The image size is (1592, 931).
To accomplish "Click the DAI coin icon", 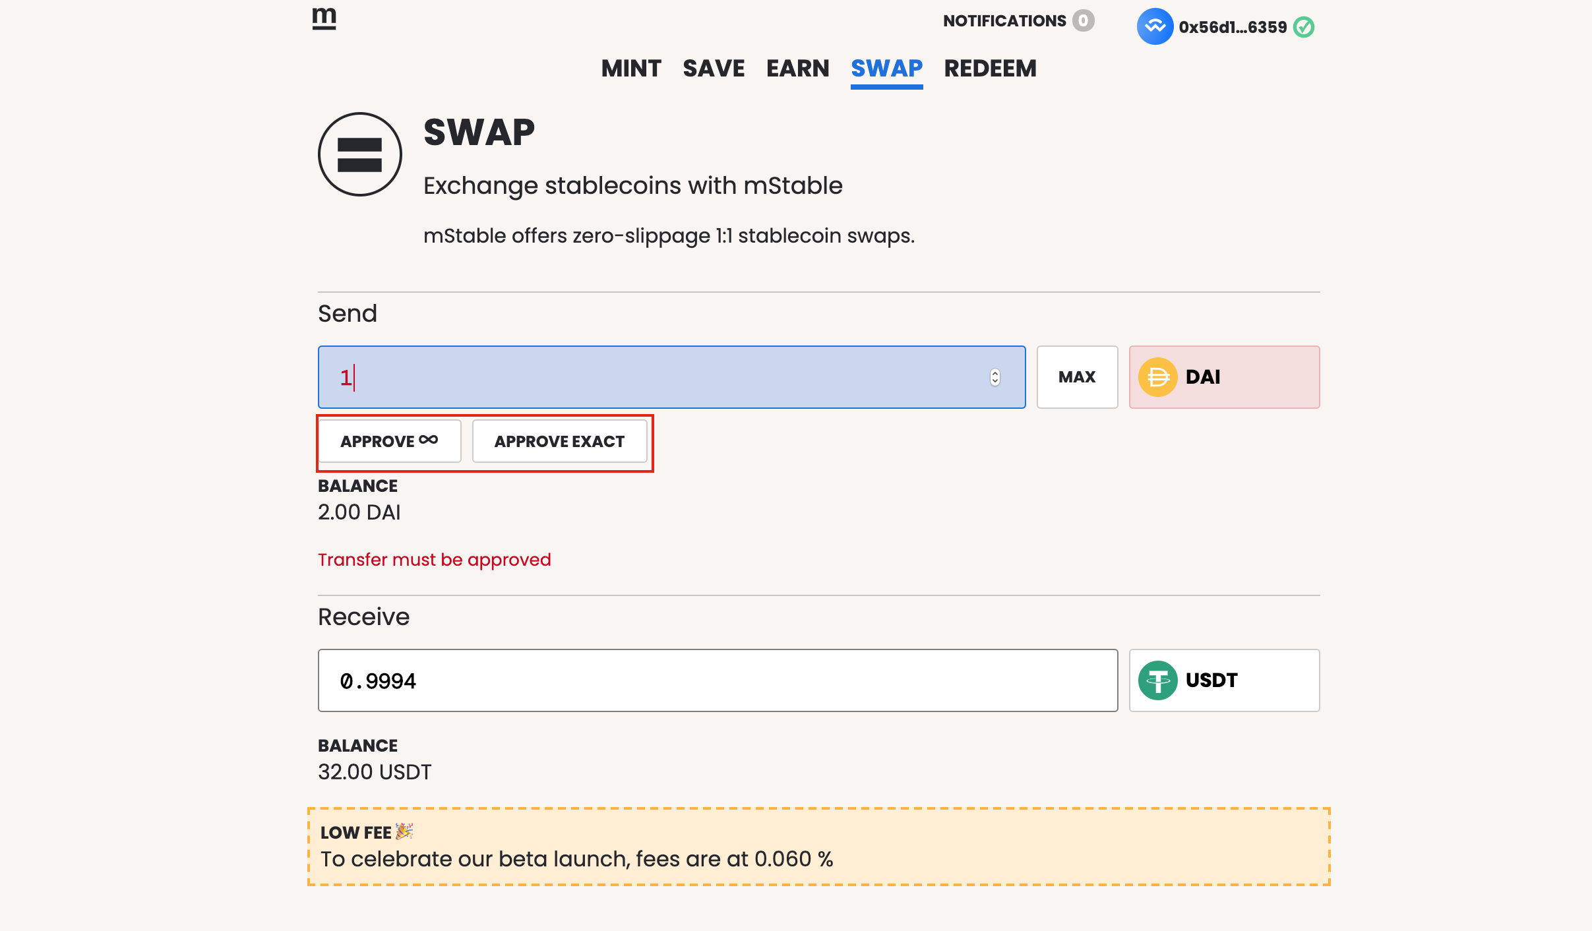I will pos(1158,377).
